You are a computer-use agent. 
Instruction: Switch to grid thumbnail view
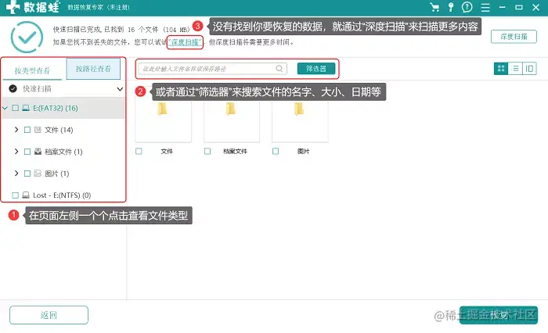[501, 69]
